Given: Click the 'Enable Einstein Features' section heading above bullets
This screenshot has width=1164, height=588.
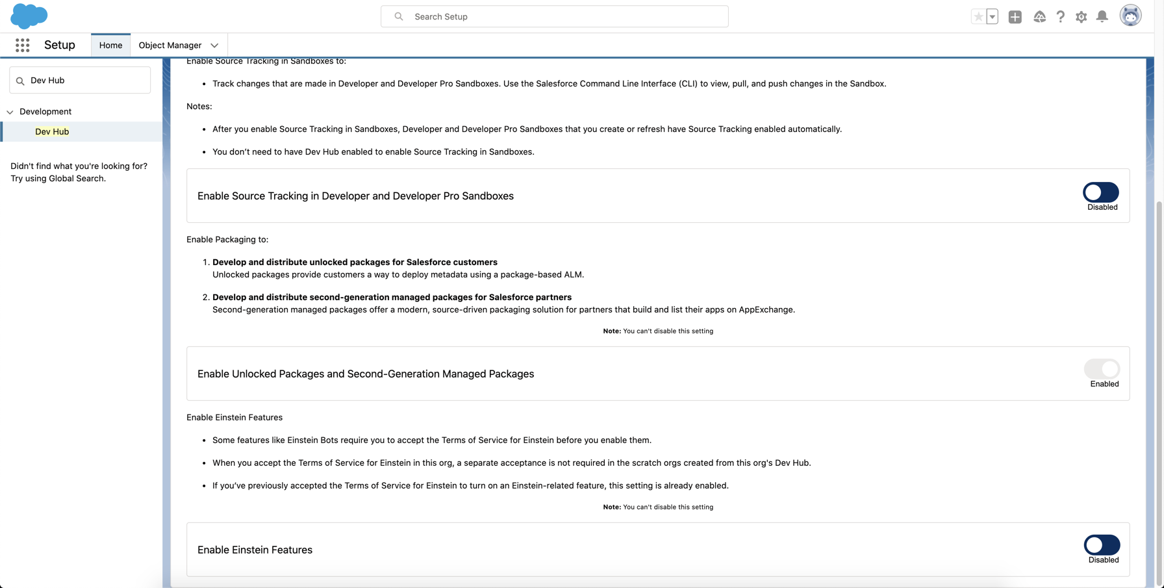Looking at the screenshot, I should point(234,417).
